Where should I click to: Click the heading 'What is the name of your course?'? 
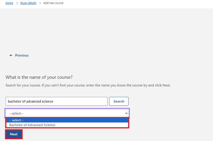[x=39, y=77]
